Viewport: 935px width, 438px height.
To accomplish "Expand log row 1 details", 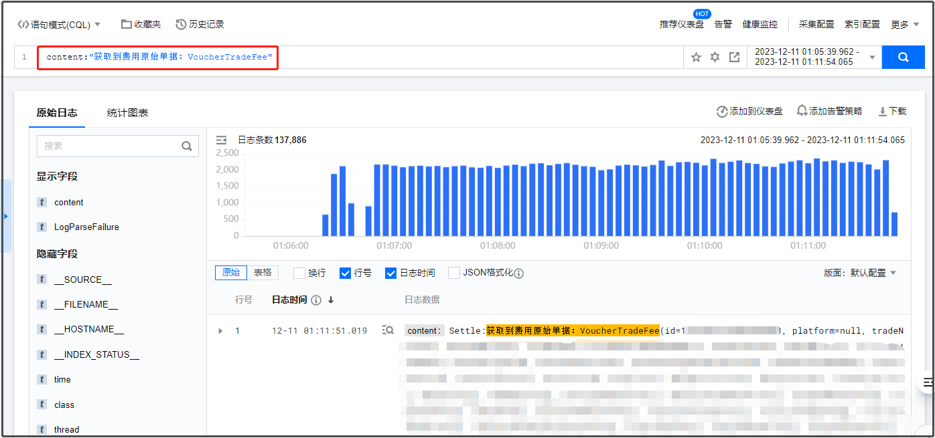I will tap(220, 331).
